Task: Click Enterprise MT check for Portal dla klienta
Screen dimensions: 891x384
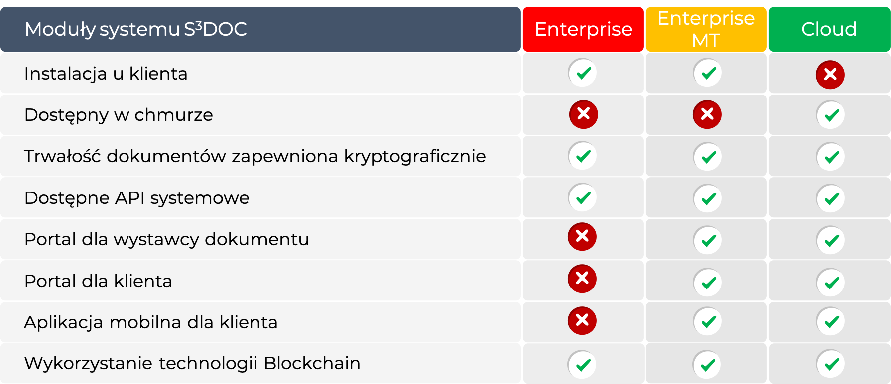Action: click(707, 283)
